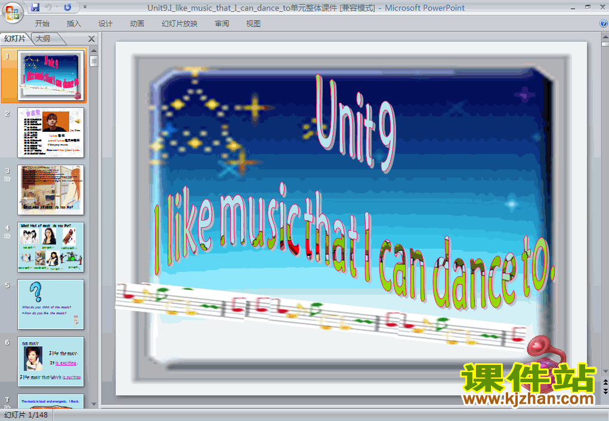Select slide 6 thumbnail
Viewport: 609px width, 421px height.
click(51, 361)
